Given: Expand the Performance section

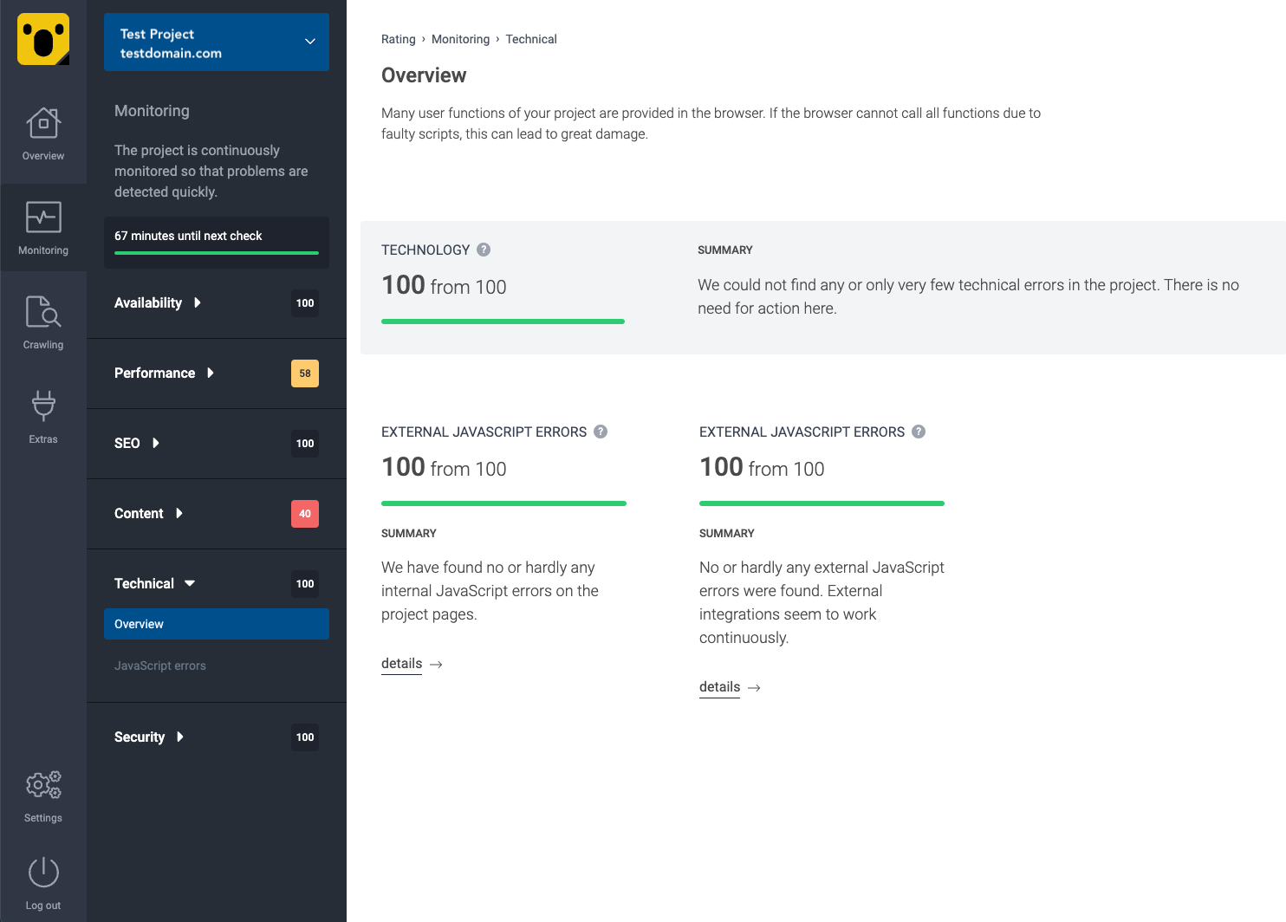Looking at the screenshot, I should [x=164, y=373].
